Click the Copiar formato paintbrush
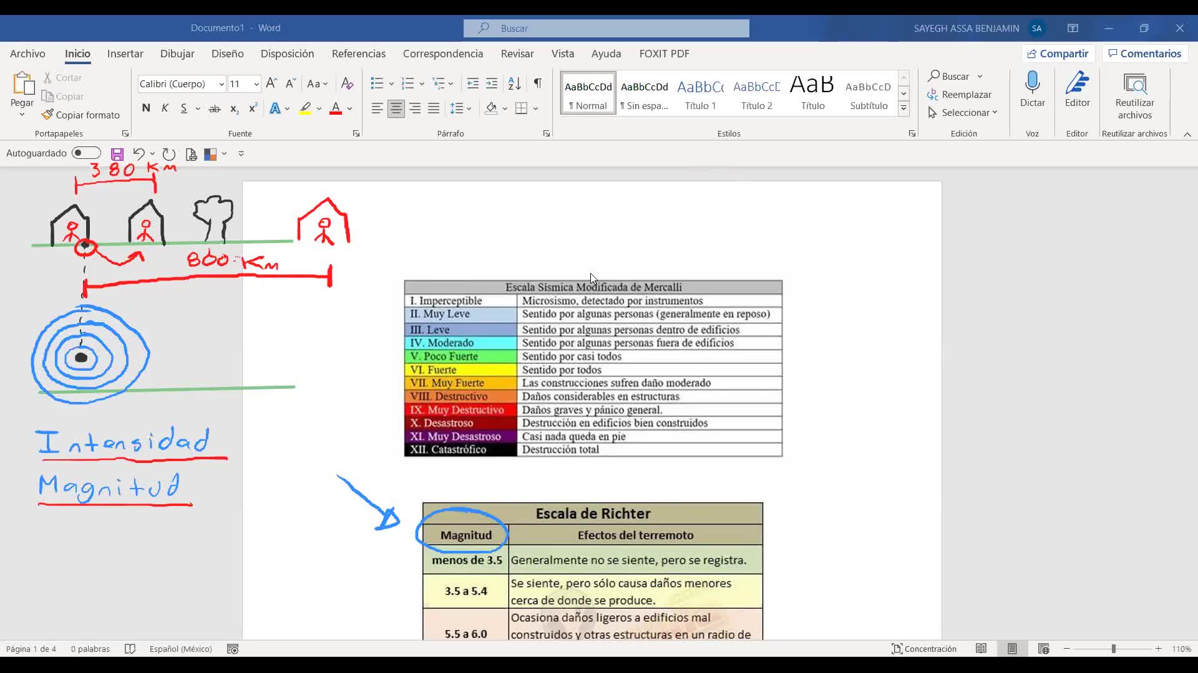Screen dimensions: 1198x673 pos(80,115)
